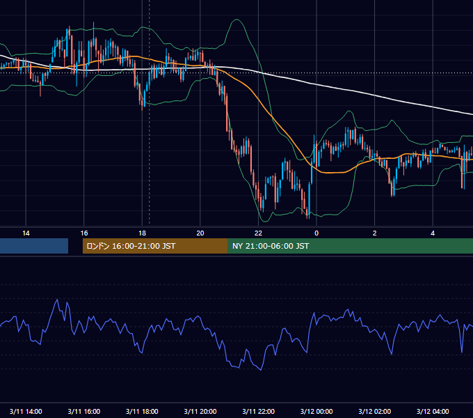
Task: Click the 16 hour label on price chart axis
Action: 84,233
